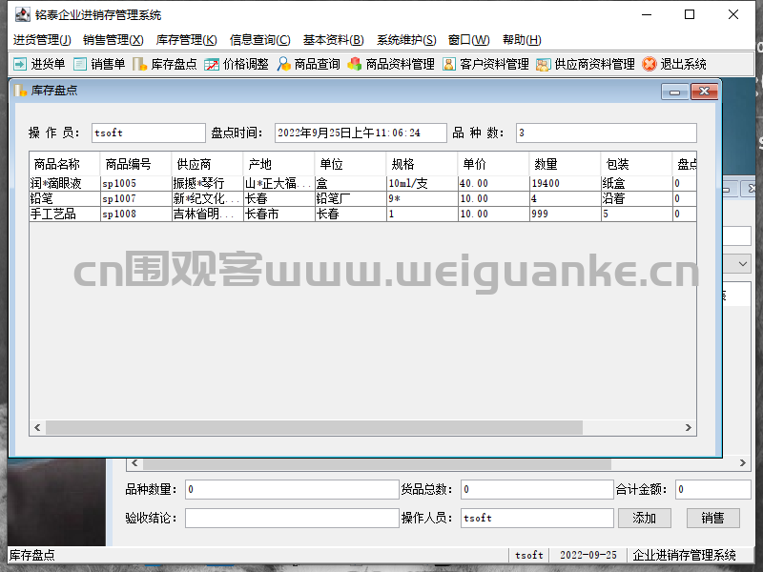Click the 10ml/支 specification cell

point(423,183)
